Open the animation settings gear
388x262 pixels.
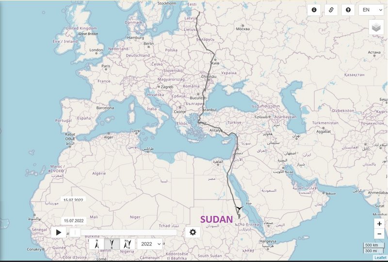(x=193, y=232)
